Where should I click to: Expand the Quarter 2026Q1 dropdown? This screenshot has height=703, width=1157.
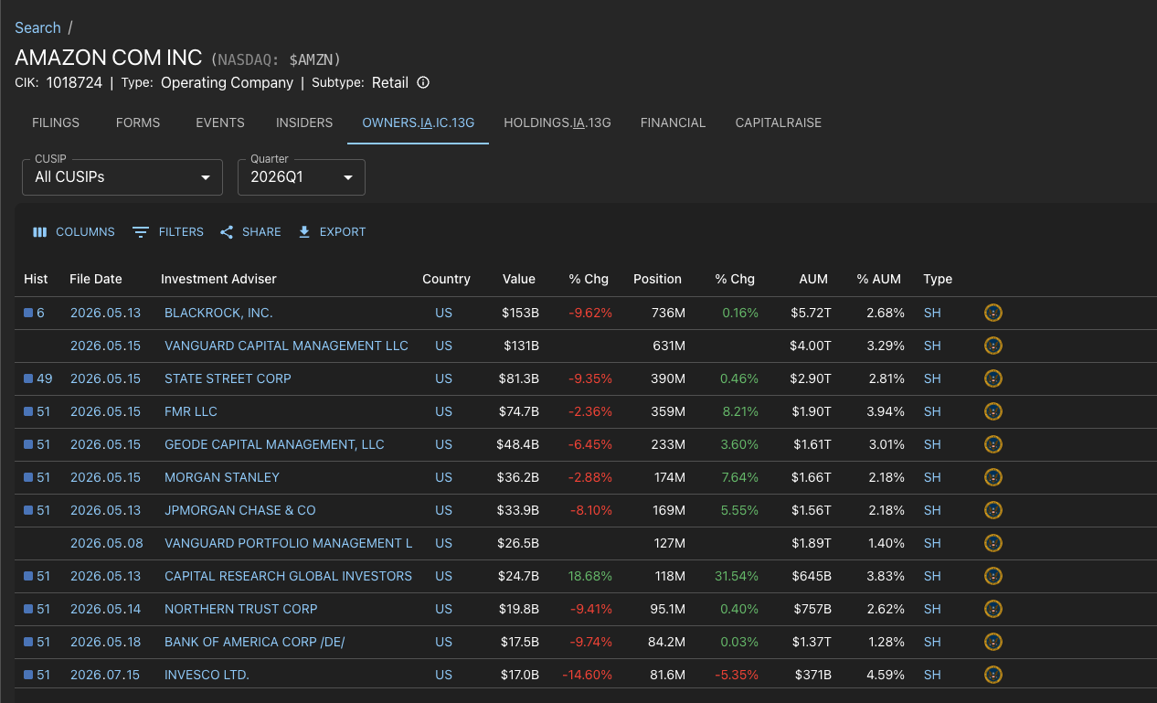coord(302,177)
